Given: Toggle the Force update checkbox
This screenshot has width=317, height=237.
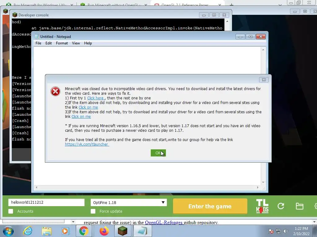Looking at the screenshot, I should coord(93,211).
